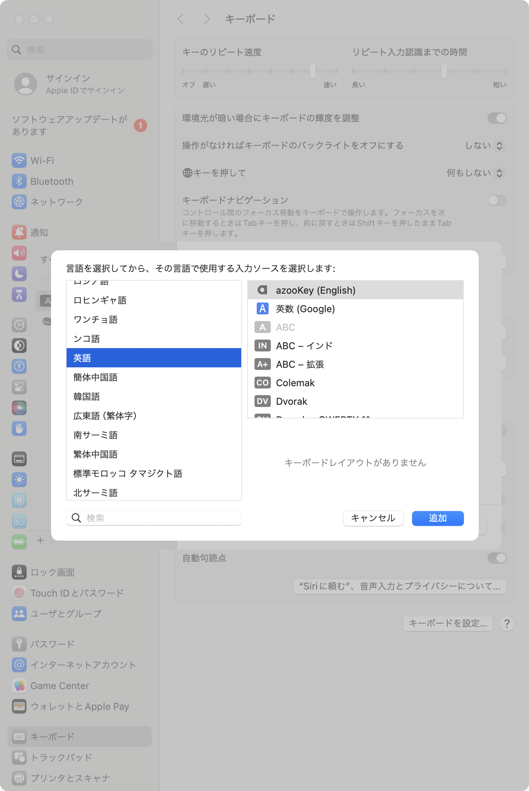Open Touch ID とパスワード fingerprint icon
The width and height of the screenshot is (529, 791).
click(19, 593)
